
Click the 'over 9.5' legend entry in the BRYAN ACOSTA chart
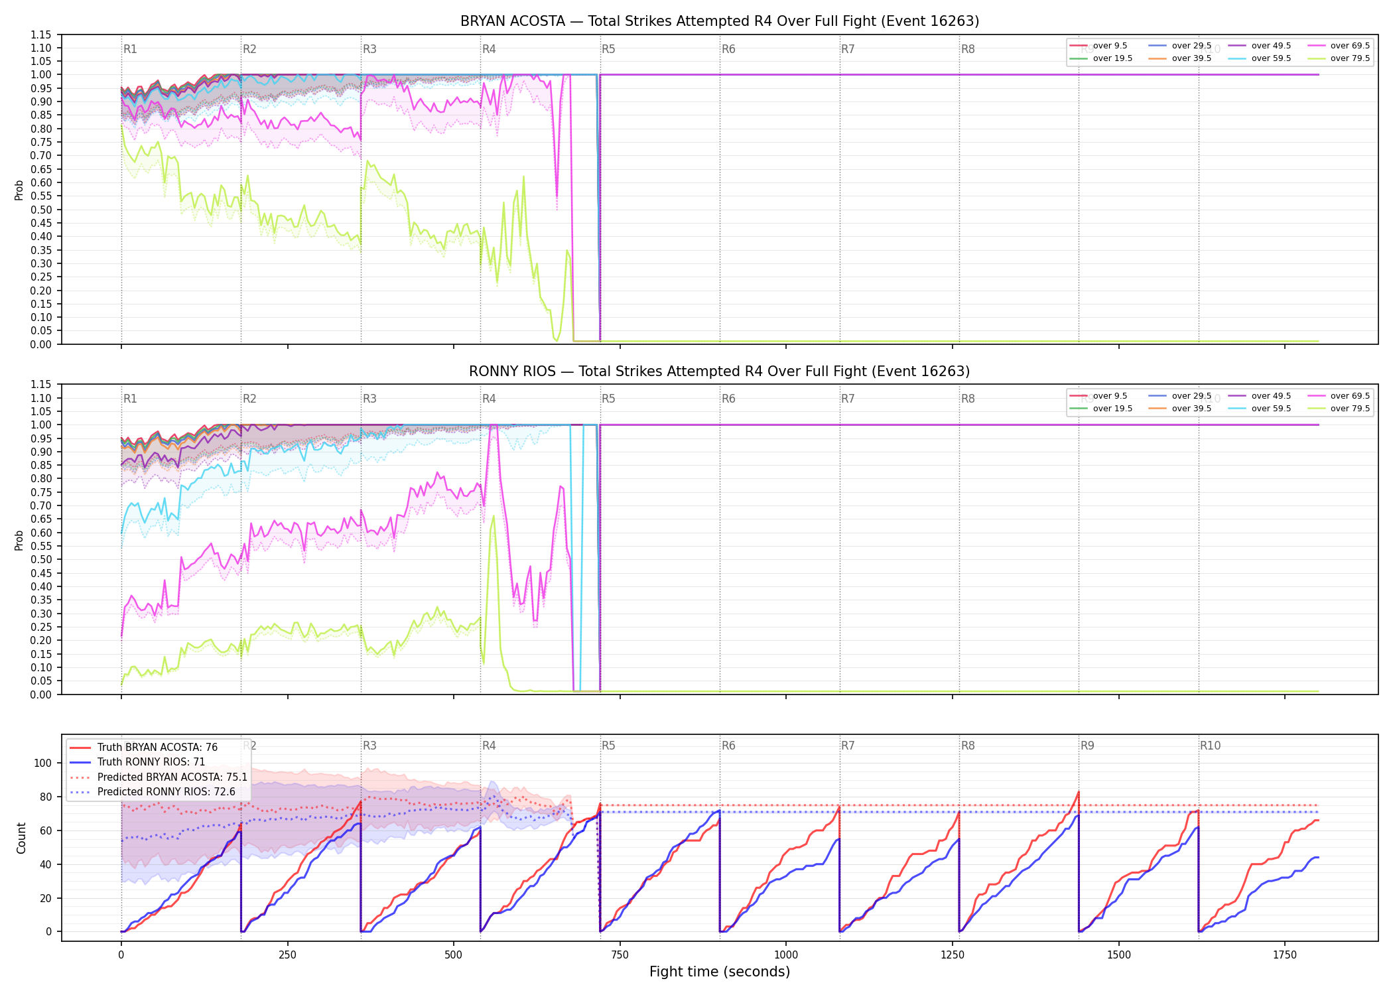coord(1098,46)
